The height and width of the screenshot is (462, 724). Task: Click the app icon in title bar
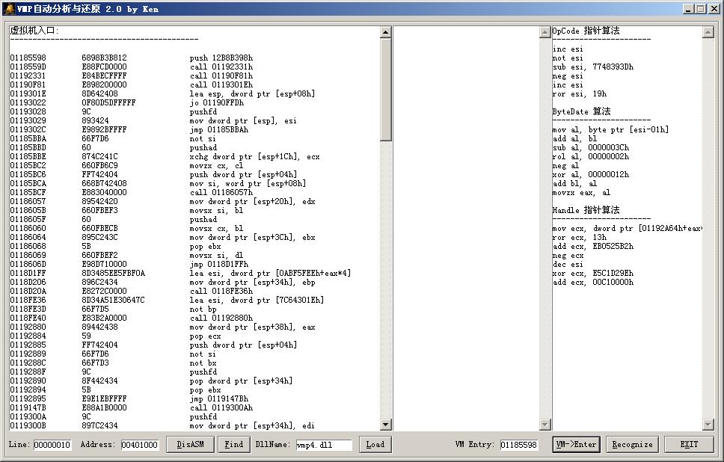point(9,9)
